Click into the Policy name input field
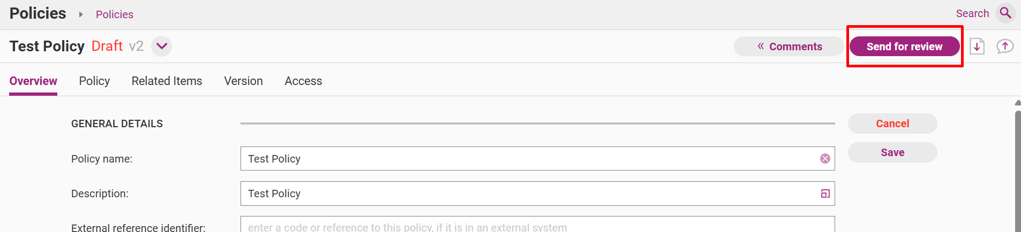The image size is (1021, 232). (537, 159)
